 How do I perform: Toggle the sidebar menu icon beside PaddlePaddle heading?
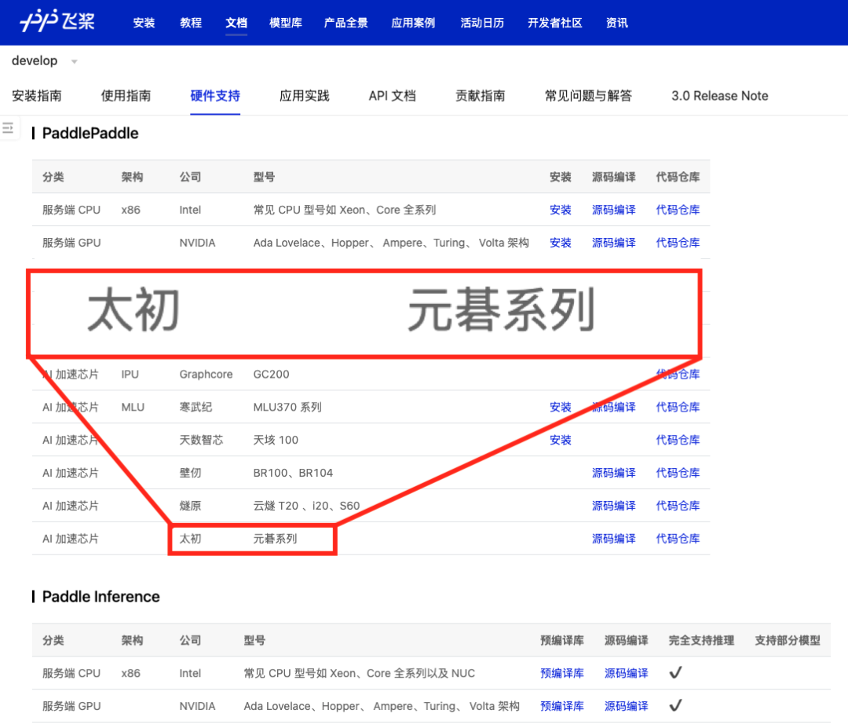point(9,127)
